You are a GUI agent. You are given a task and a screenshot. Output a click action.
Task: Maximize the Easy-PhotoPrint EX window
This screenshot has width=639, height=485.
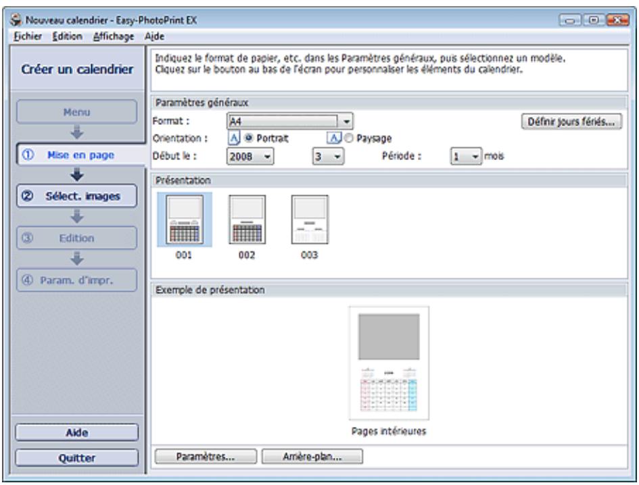(594, 20)
